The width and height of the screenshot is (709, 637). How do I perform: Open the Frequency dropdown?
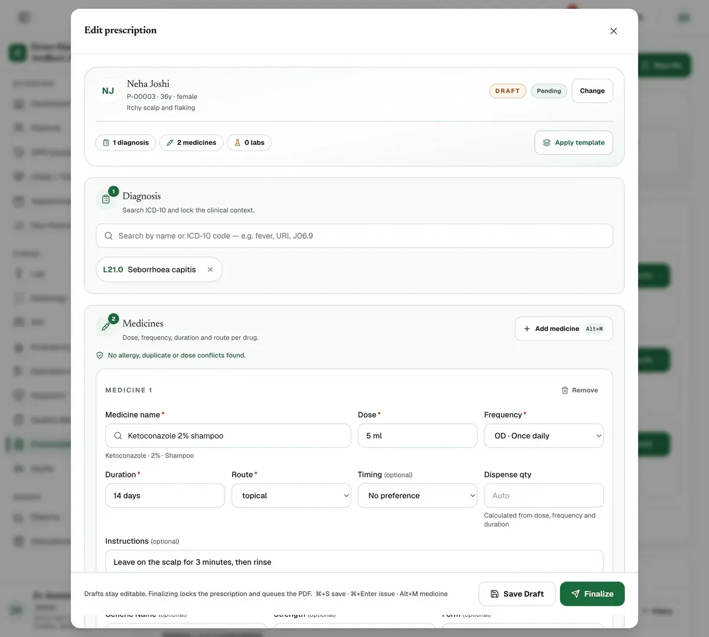pyautogui.click(x=544, y=435)
